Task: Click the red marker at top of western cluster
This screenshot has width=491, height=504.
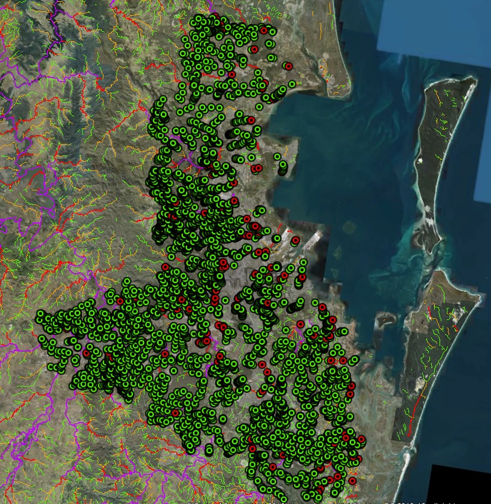Action: coord(120,301)
